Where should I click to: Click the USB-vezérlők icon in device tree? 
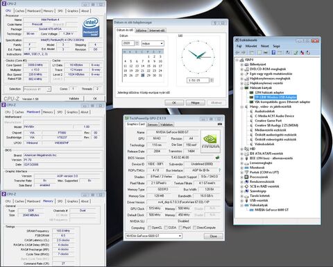point(246,200)
